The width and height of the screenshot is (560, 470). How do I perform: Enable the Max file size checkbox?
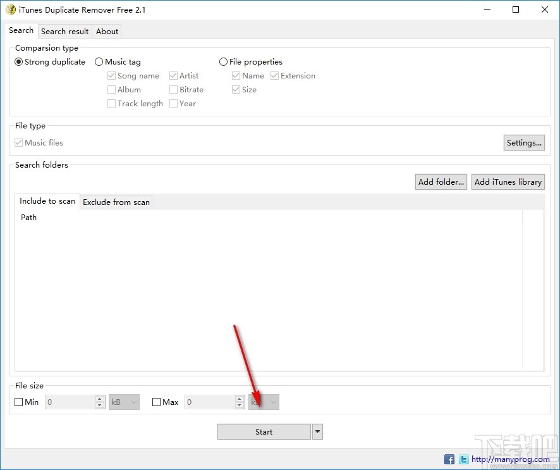click(x=155, y=402)
